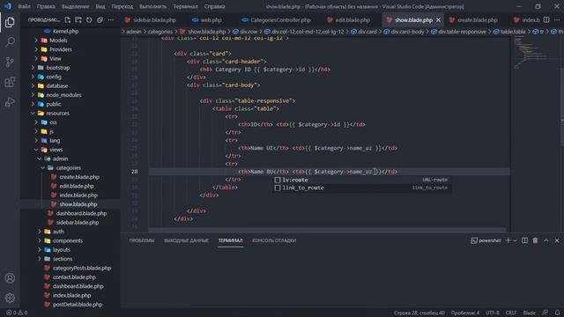
Task: Refresh the Explorer tree
Action: (x=89, y=20)
